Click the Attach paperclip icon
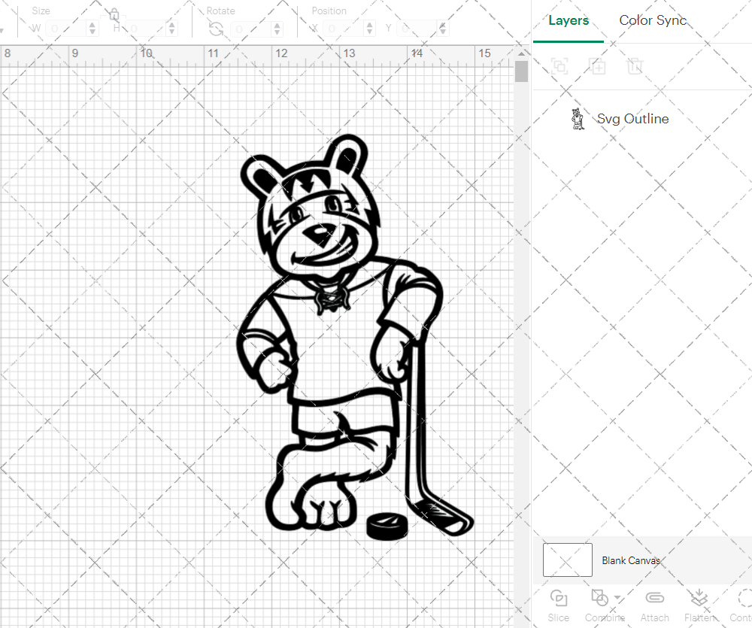This screenshot has height=628, width=752. pos(654,598)
